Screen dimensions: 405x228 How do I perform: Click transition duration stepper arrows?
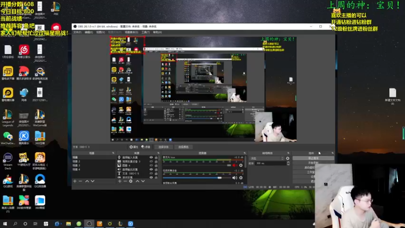(x=288, y=163)
